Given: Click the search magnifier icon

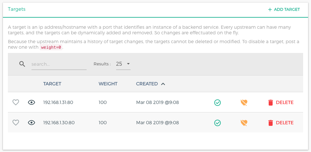Looking at the screenshot, I should tap(22, 64).
